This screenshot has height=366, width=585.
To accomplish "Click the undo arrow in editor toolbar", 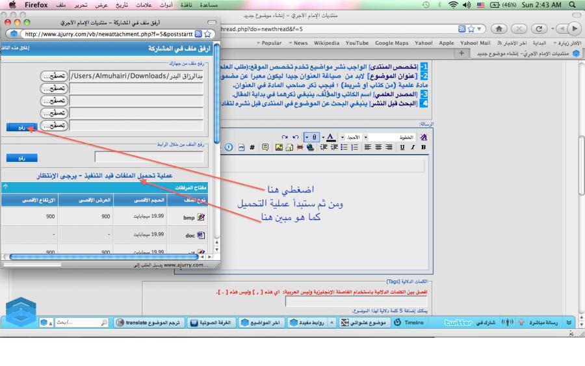I will (x=295, y=138).
